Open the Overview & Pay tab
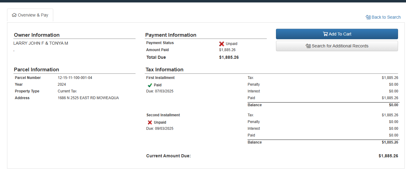This screenshot has height=172, width=406. [x=30, y=15]
